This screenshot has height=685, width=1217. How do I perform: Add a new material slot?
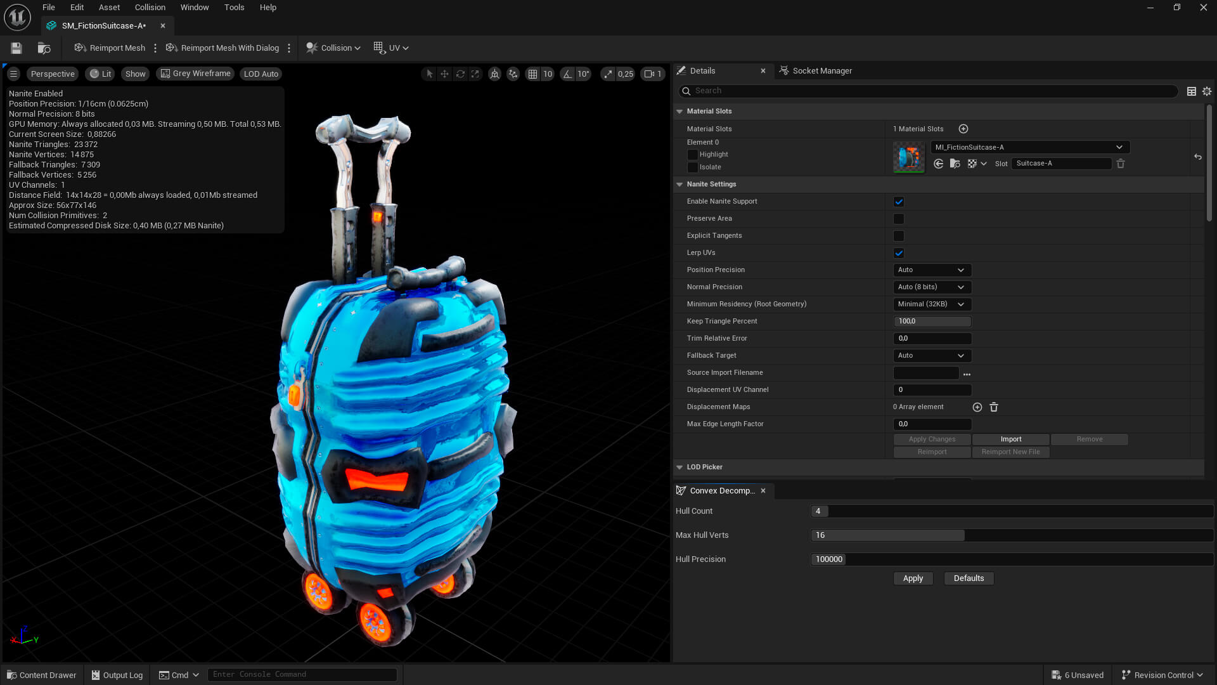pos(963,129)
